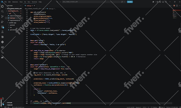
Task: Click BUG_FIXING_POTATO_APP in the breadcrumb
Action: pos(33,9)
